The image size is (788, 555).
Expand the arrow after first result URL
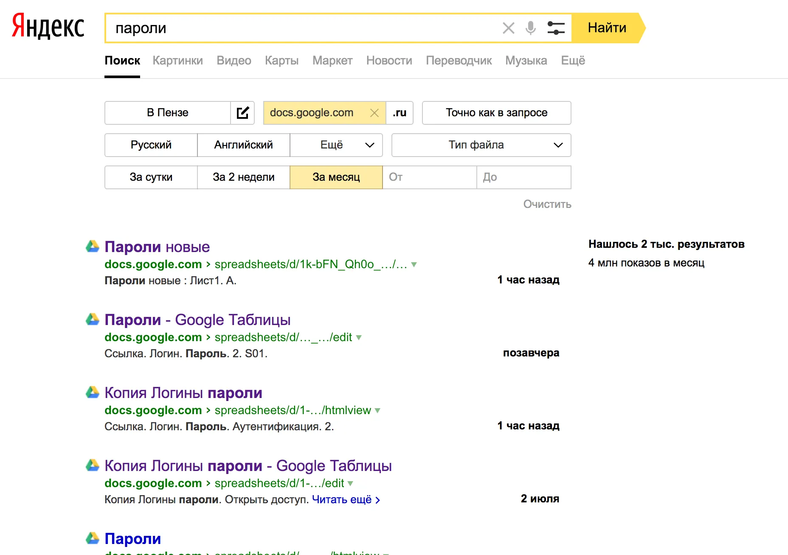414,265
